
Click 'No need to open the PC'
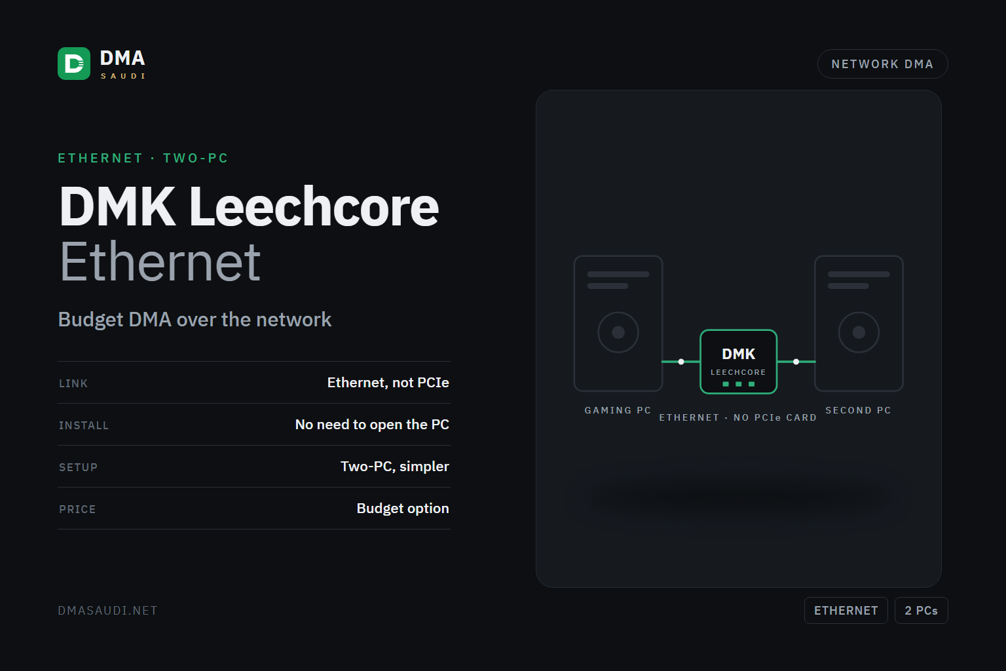(x=372, y=425)
